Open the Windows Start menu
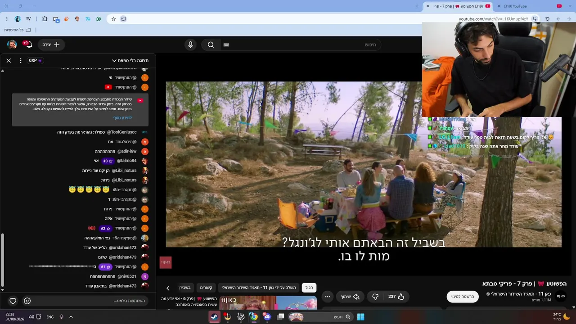This screenshot has width=576, height=324. (x=360, y=317)
